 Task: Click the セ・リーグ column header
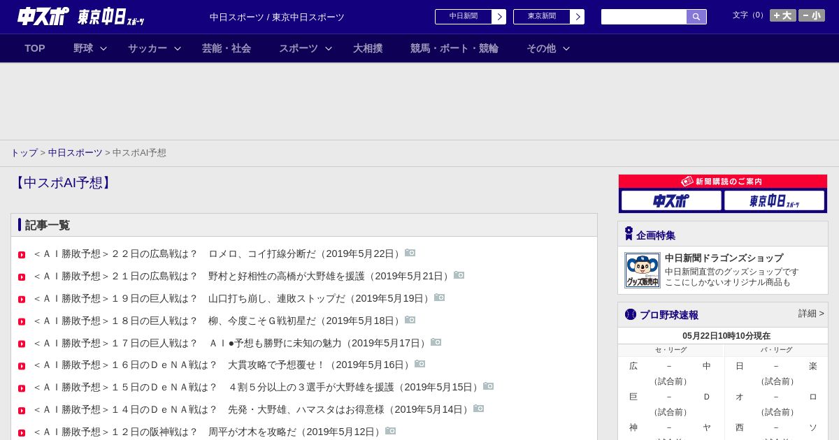coord(671,350)
